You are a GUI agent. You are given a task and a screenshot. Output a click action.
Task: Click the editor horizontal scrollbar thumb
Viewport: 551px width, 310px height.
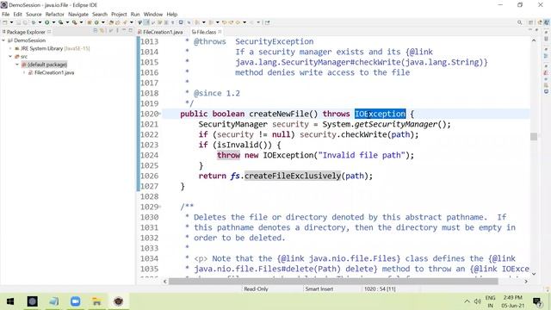click(333, 282)
